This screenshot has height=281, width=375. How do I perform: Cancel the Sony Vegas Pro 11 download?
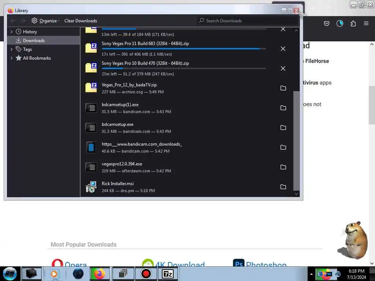pyautogui.click(x=283, y=49)
